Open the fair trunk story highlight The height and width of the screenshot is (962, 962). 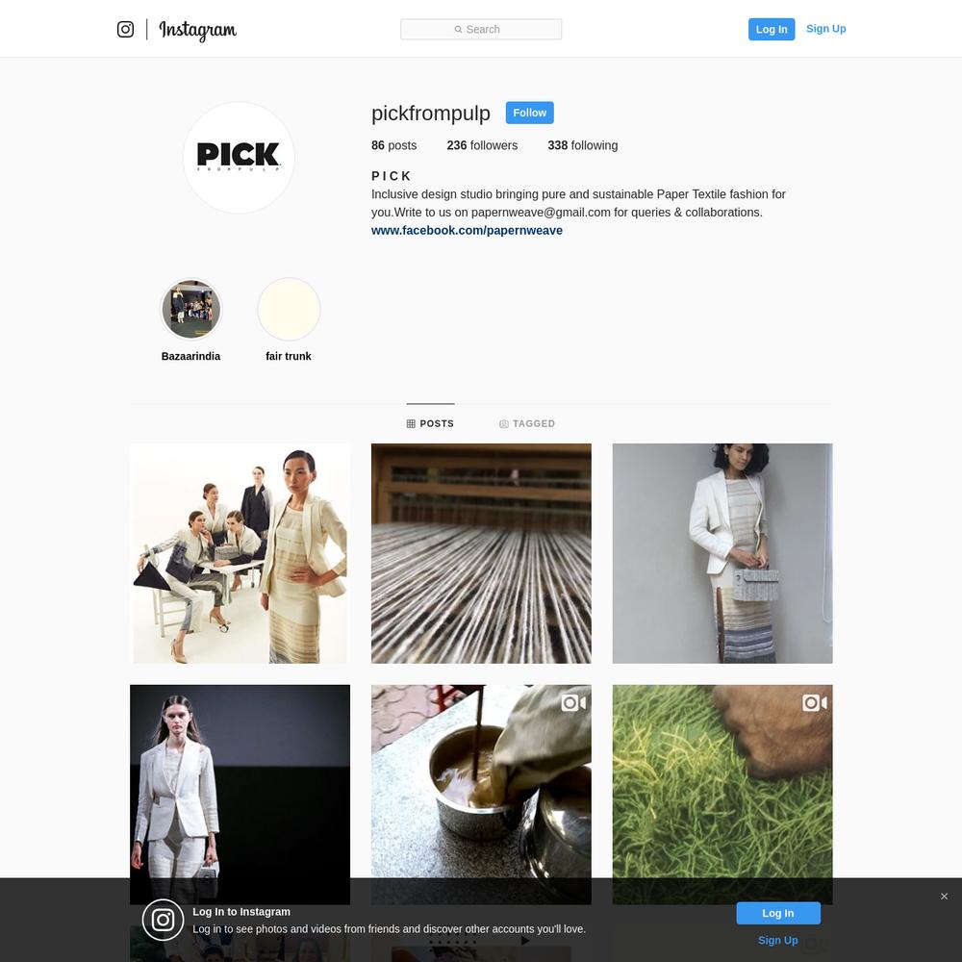289,309
